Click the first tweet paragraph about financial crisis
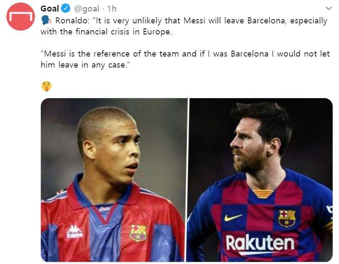This screenshot has width=339, height=264. (x=183, y=26)
